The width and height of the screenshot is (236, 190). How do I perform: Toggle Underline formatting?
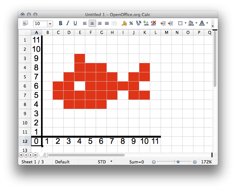click(75, 23)
